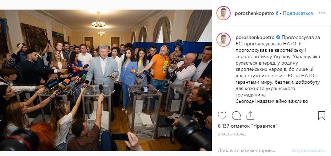Screen dimensions: 331x156
Task: Open the three-dot more options menu
Action: click(322, 13)
